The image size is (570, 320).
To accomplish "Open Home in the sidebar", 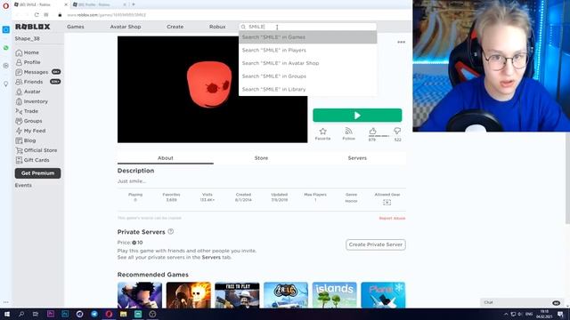I will (x=28, y=52).
